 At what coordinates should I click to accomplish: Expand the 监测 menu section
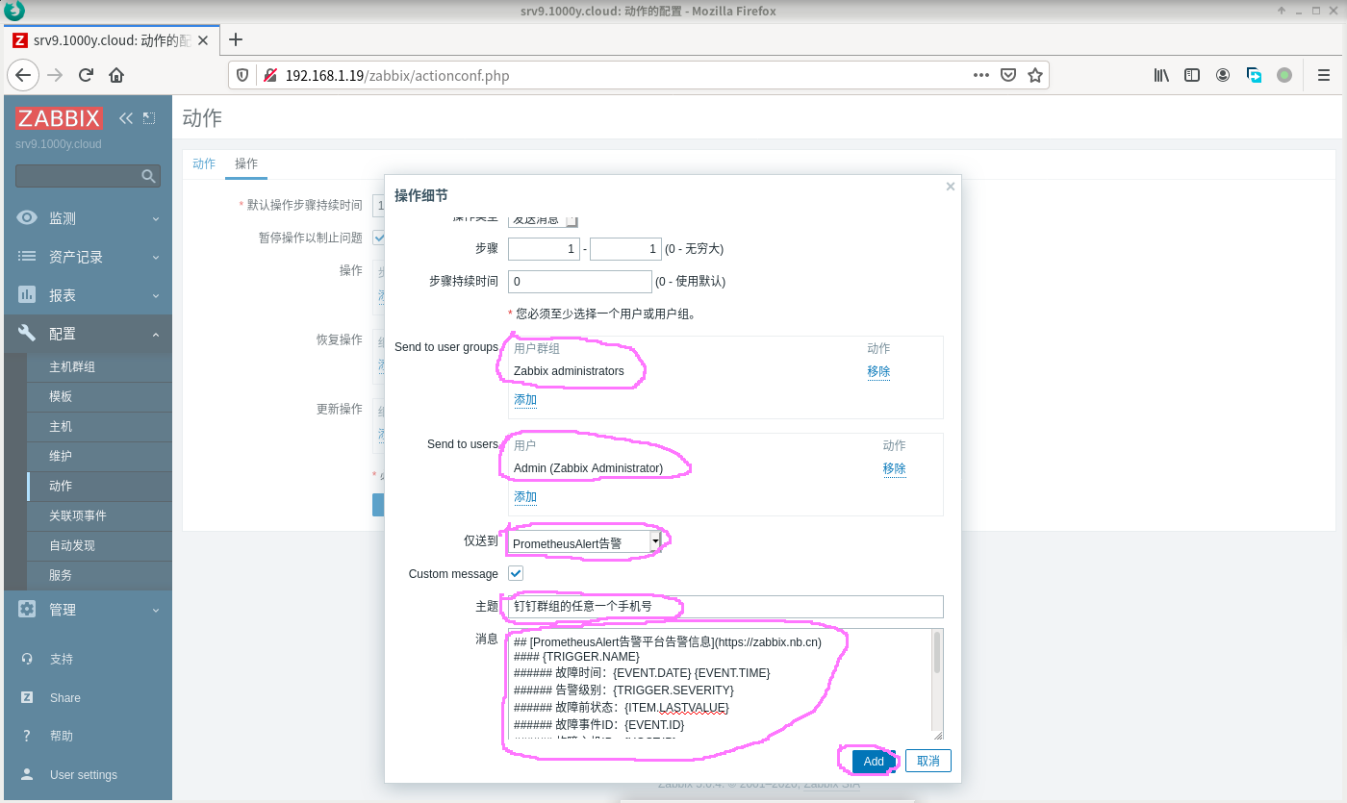click(x=88, y=218)
